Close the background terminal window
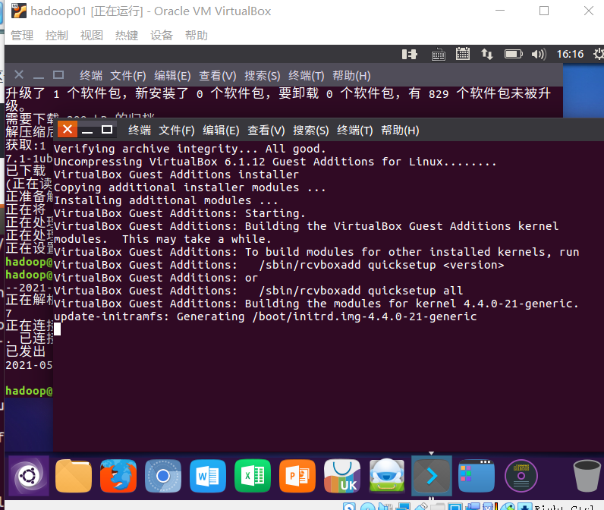 tap(19, 74)
